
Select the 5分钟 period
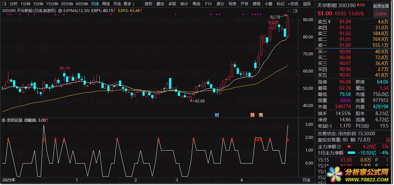pyautogui.click(x=38, y=4)
